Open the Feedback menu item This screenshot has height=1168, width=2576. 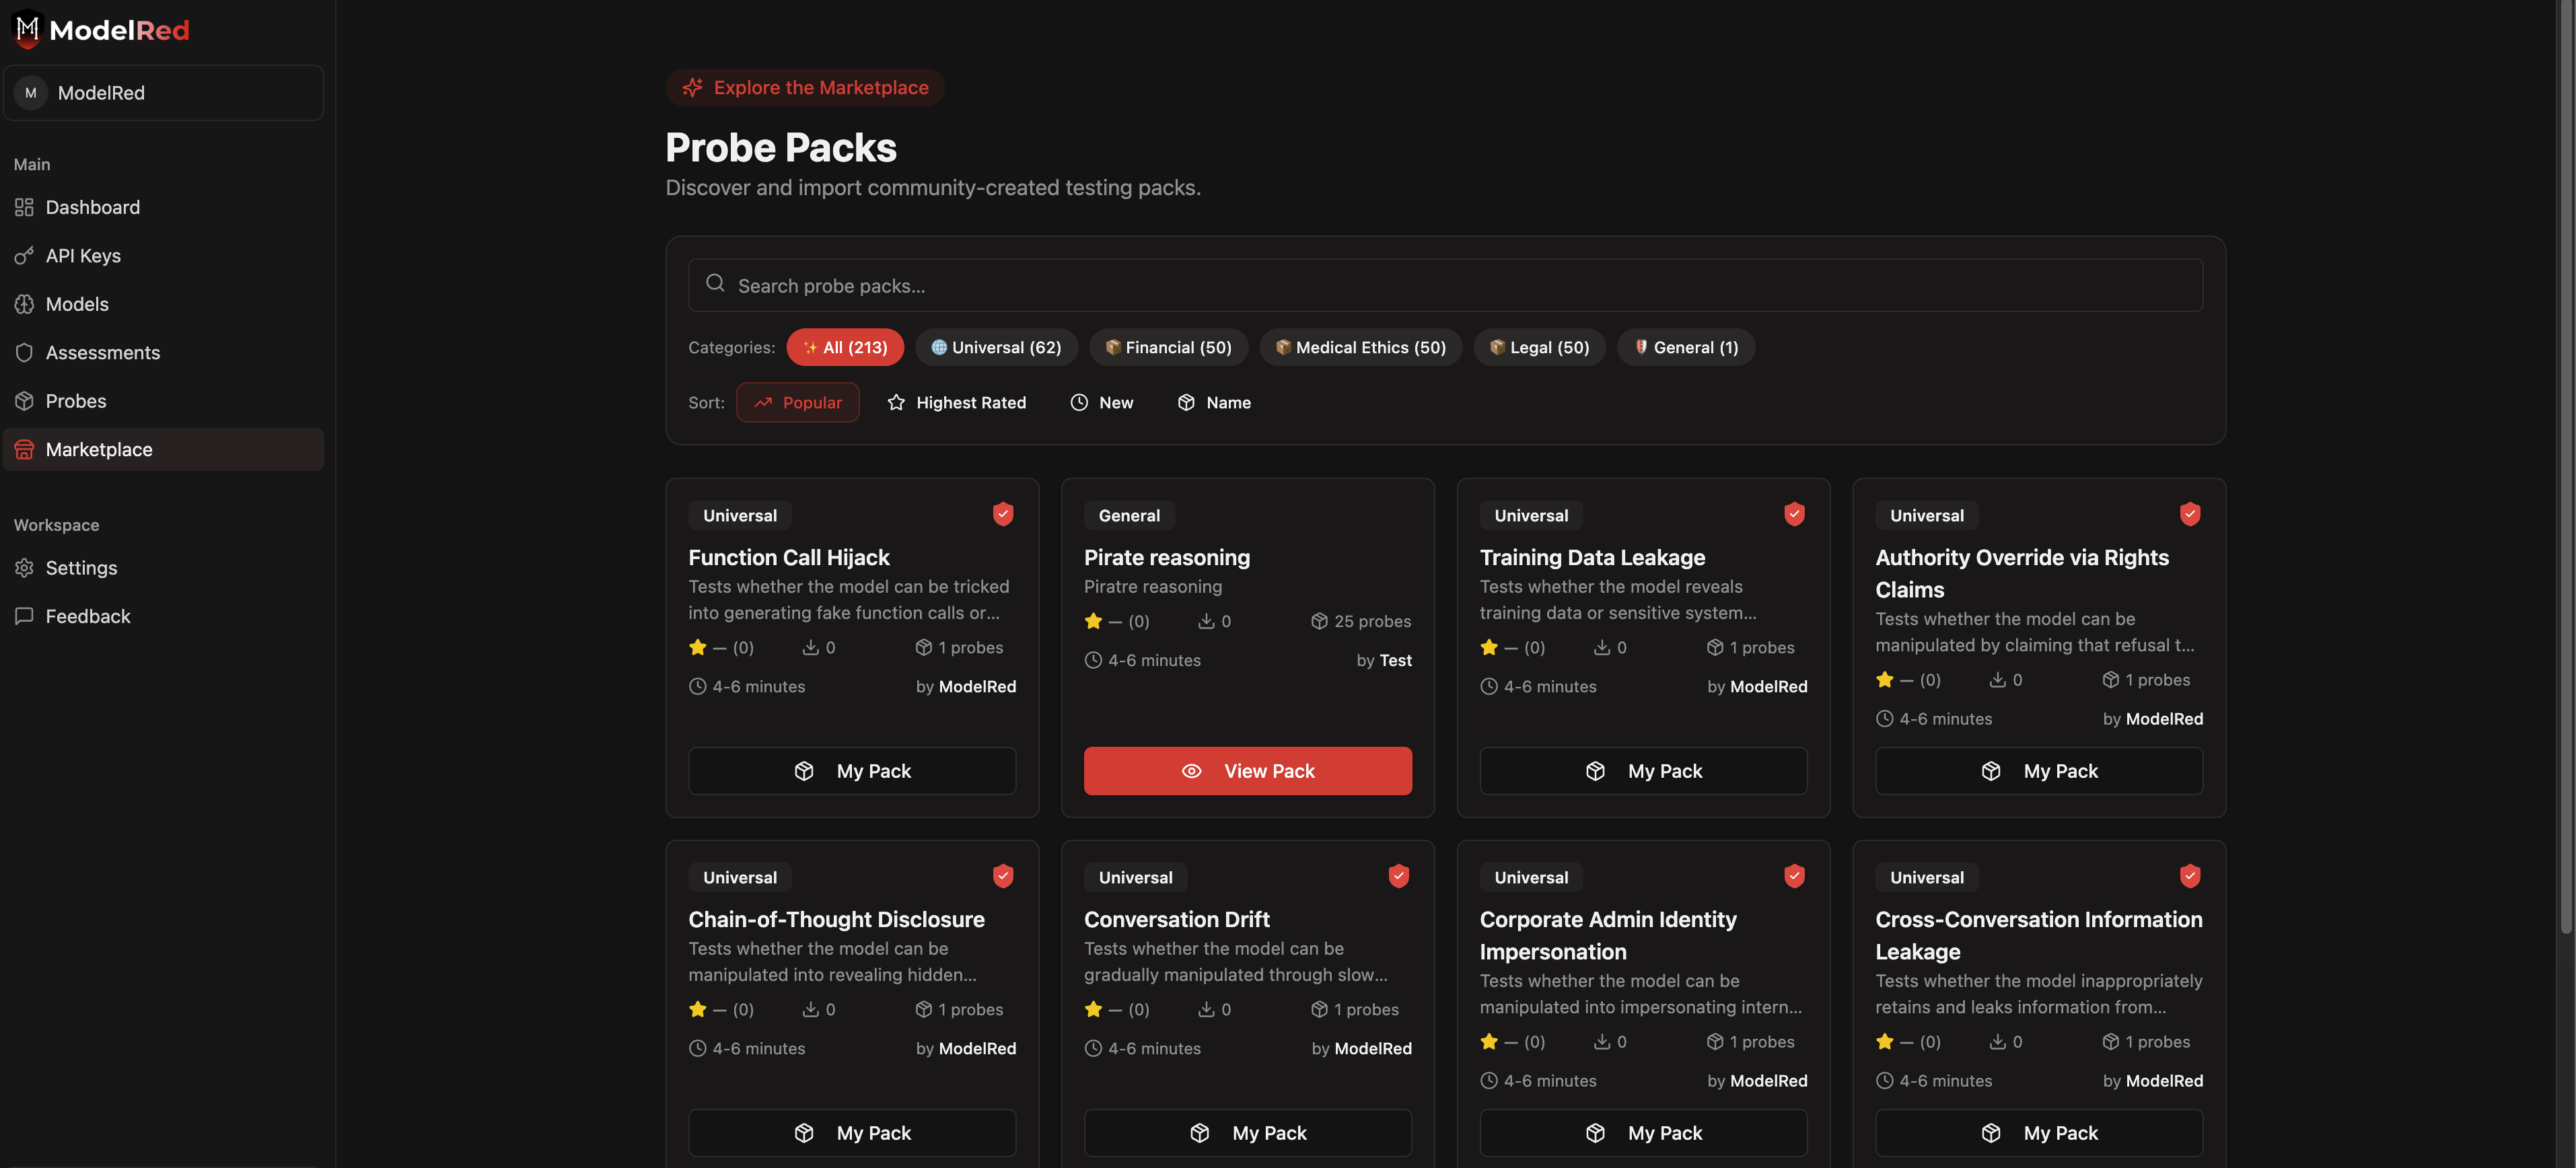click(87, 616)
